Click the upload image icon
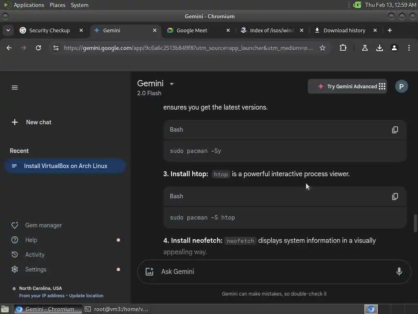 click(149, 271)
